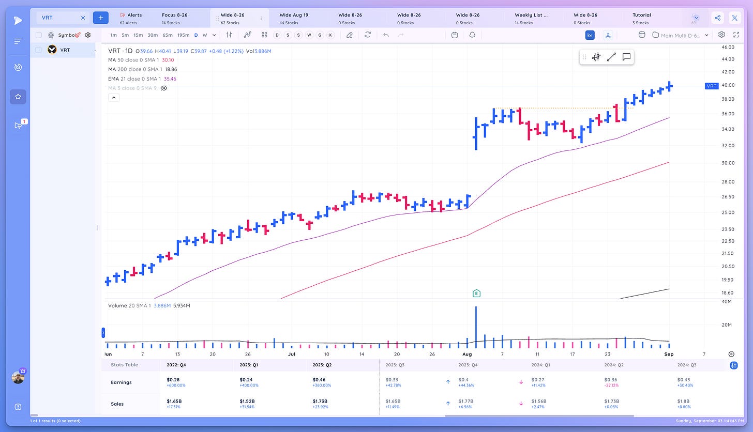The width and height of the screenshot is (753, 432).
Task: Click the price scale settings icon near Sep
Action: [x=731, y=354]
